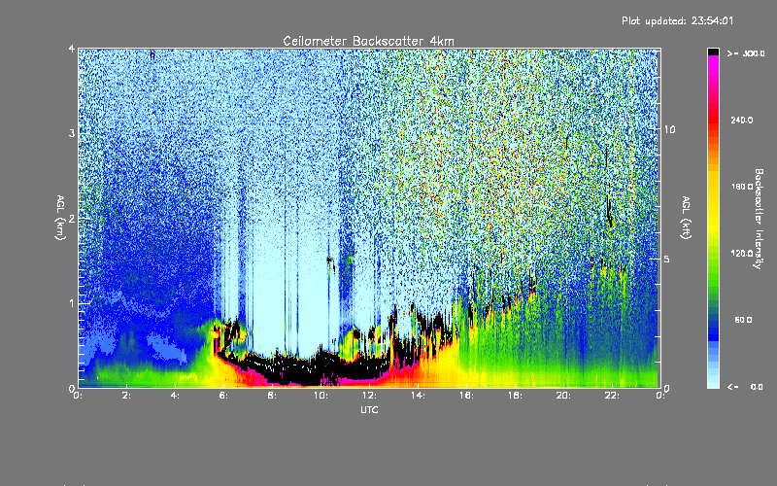777x486 pixels.
Task: Select the pale cyan bottom colorbar segment
Action: pyautogui.click(x=713, y=383)
